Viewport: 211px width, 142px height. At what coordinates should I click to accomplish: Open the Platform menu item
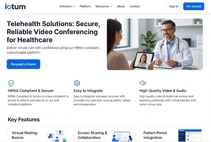click(85, 6)
